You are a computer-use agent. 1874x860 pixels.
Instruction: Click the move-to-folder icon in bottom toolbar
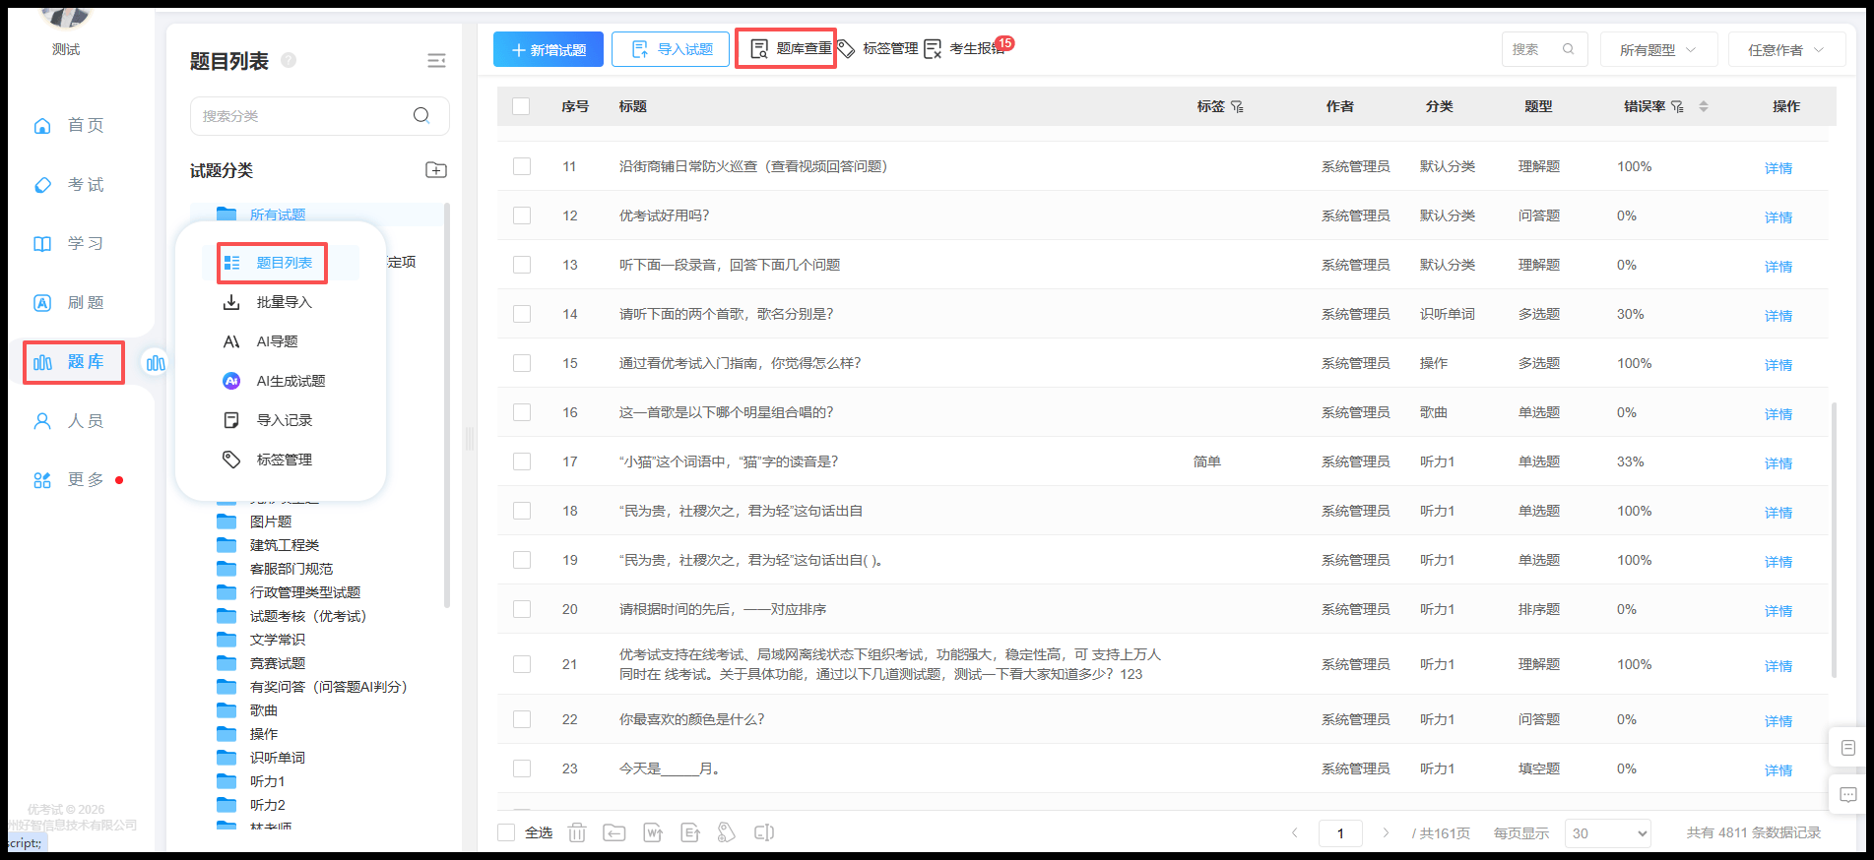click(x=614, y=833)
